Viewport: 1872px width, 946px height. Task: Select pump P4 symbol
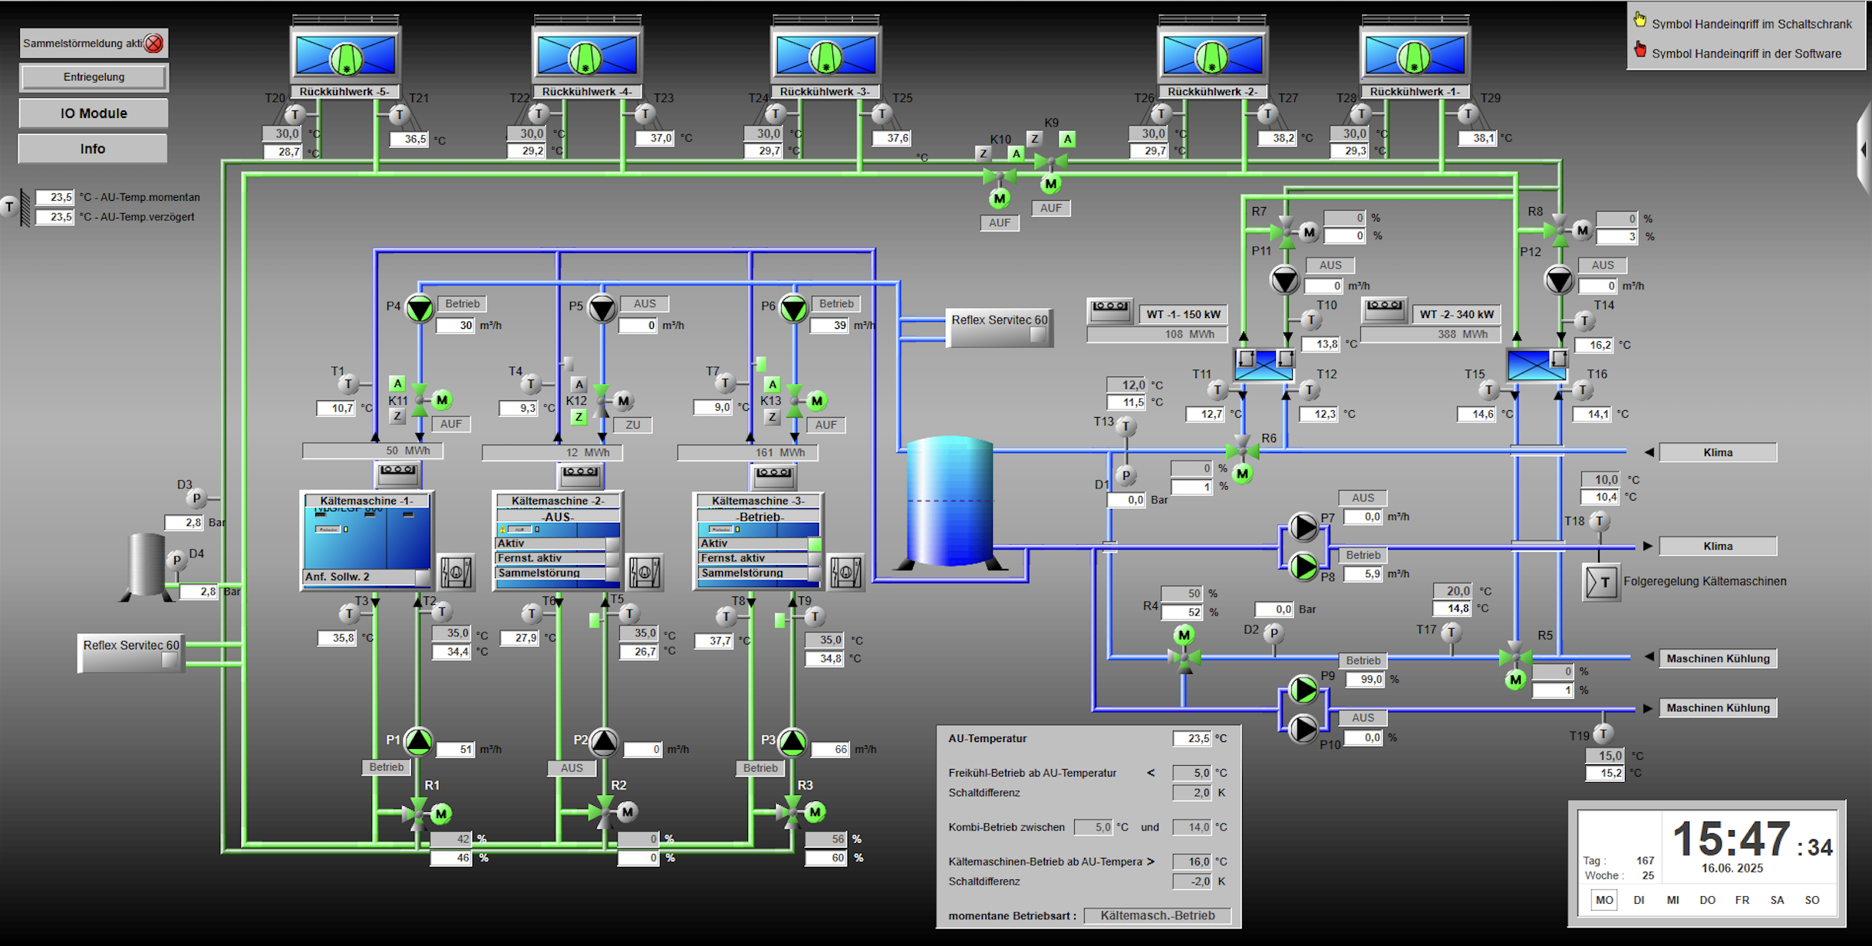419,308
